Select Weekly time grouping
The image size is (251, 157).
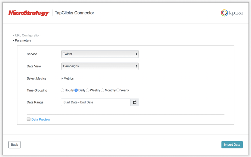[88, 90]
